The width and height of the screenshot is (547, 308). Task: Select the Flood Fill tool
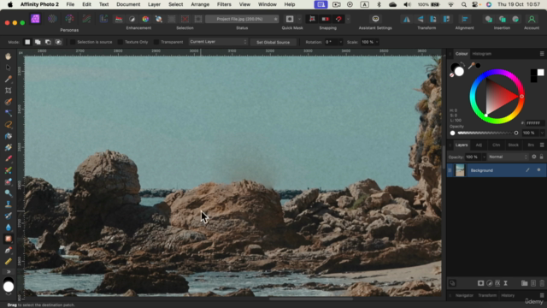point(9,136)
